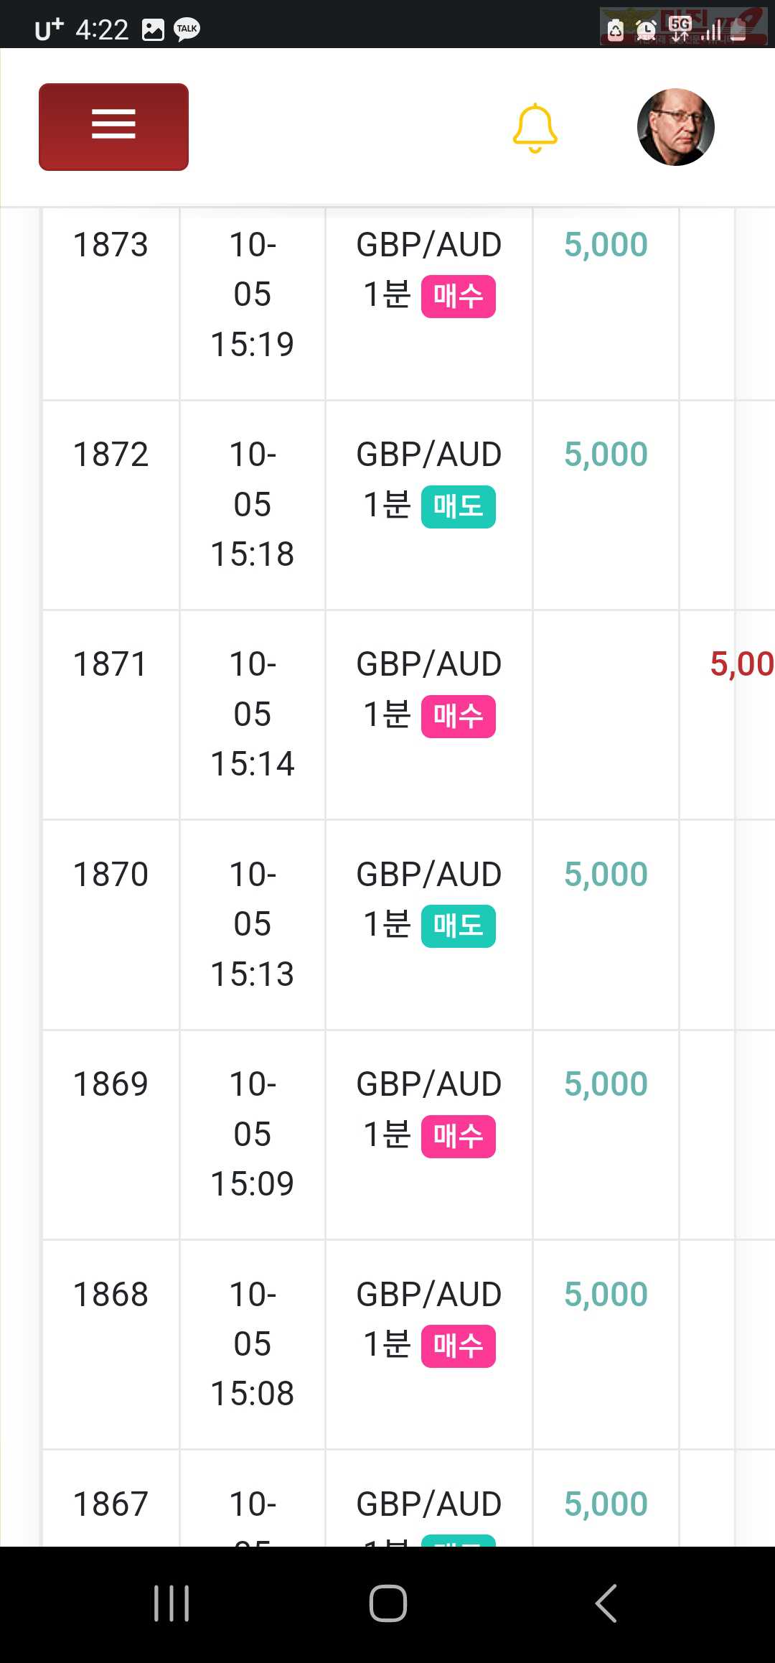
Task: Tap the Android recent apps button
Action: click(x=172, y=1603)
